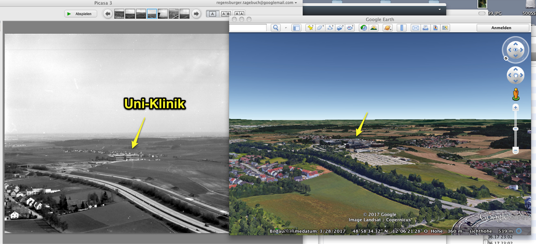Toggle sunlight across landscape icon
This screenshot has width=536, height=244.
(373, 28)
